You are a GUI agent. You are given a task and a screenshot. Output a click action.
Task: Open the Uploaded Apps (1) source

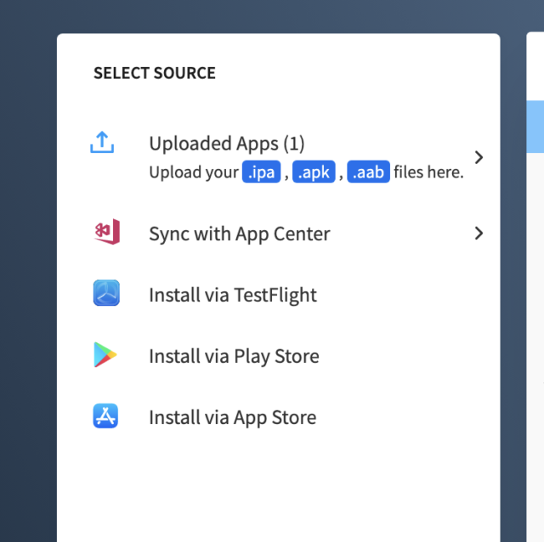(278, 157)
